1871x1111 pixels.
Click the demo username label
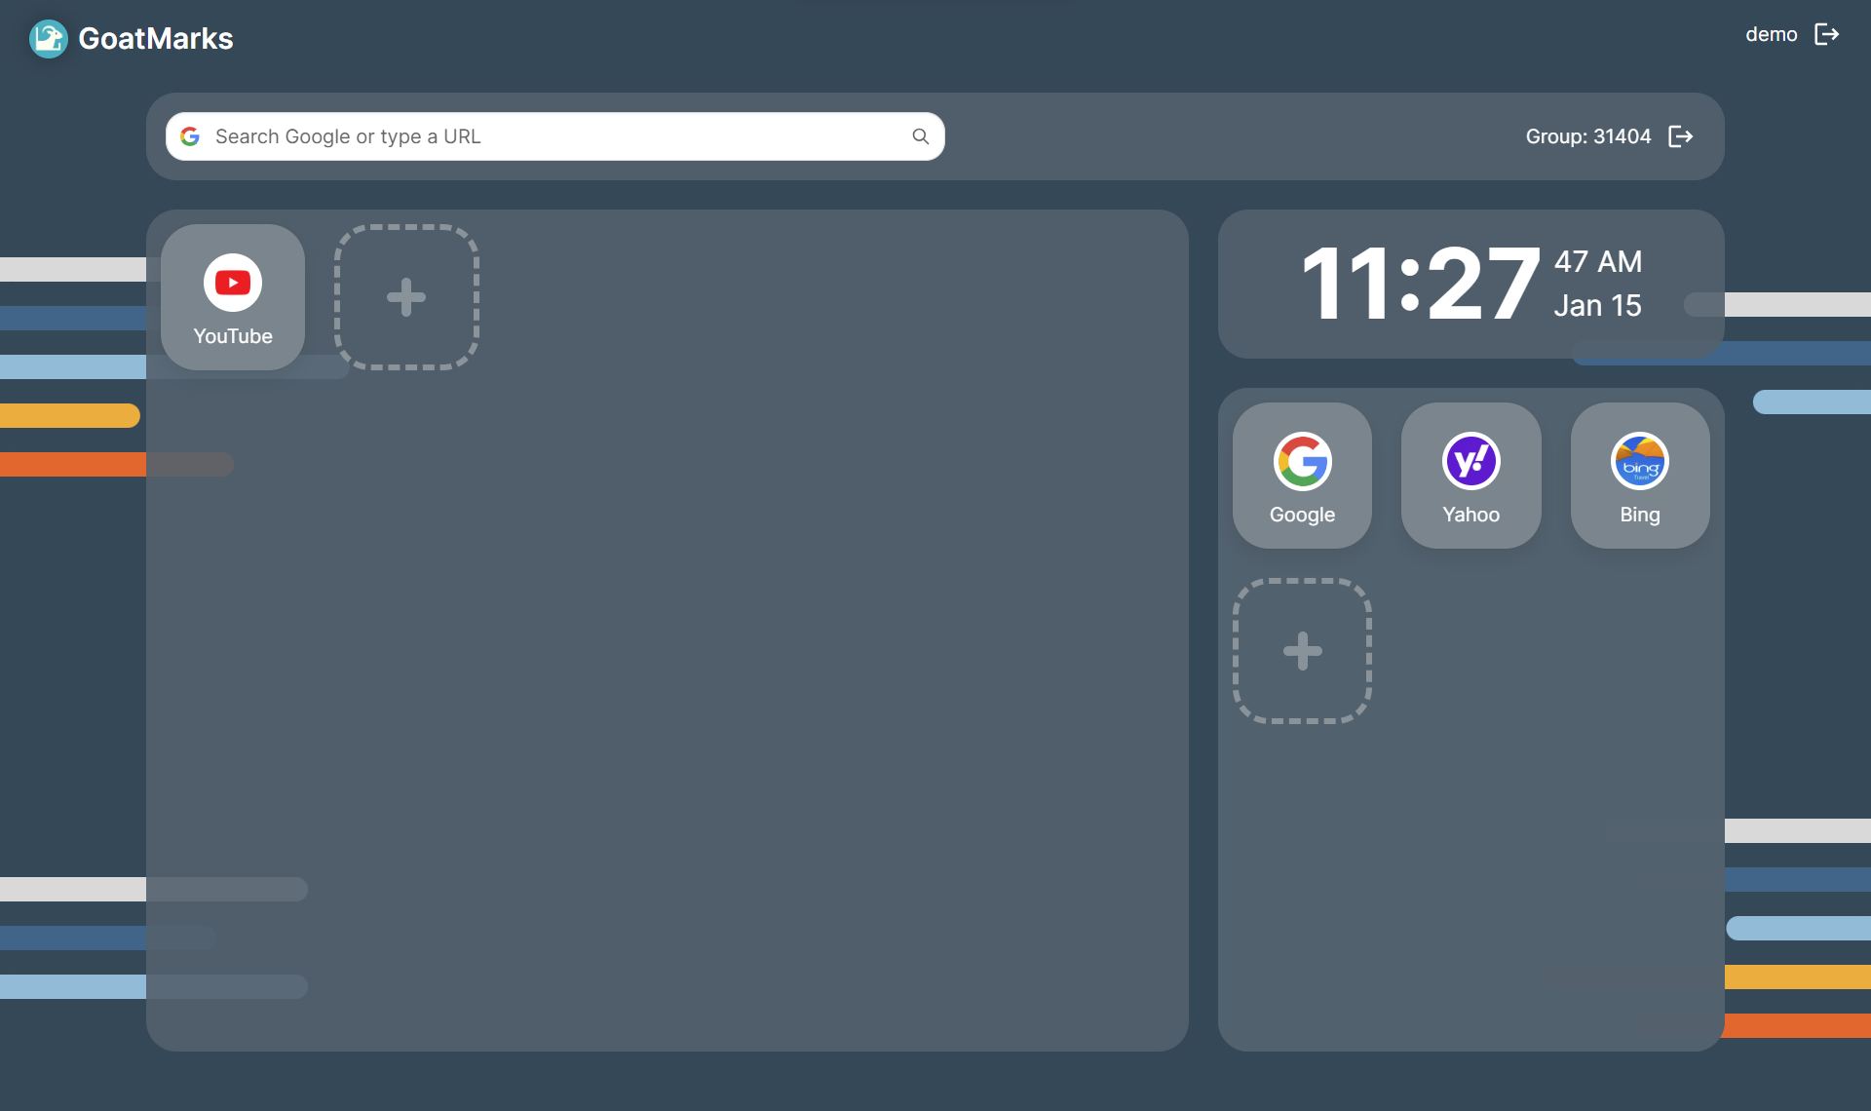[1771, 34]
